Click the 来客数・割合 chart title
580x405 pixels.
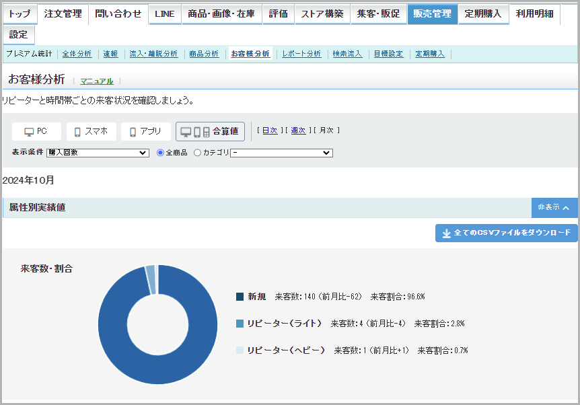click(x=46, y=268)
